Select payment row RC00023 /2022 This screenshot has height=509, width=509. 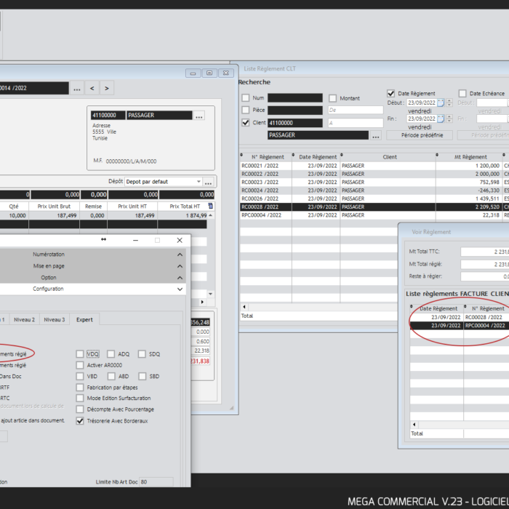pyautogui.click(x=374, y=183)
